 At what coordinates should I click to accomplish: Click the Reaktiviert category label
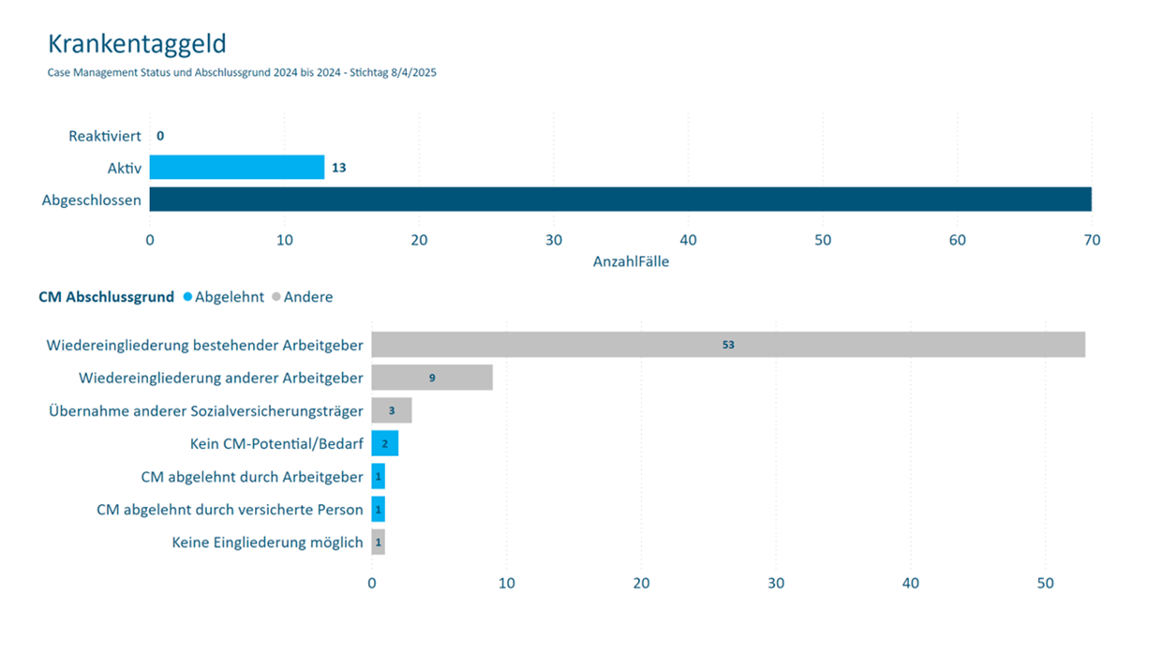(x=105, y=136)
